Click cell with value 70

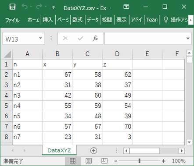[x=117, y=127]
